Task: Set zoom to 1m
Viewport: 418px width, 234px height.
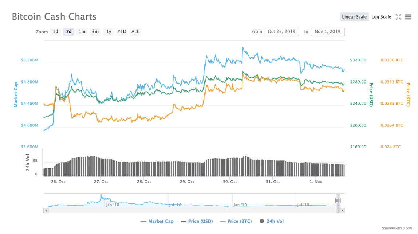Action: pos(82,32)
